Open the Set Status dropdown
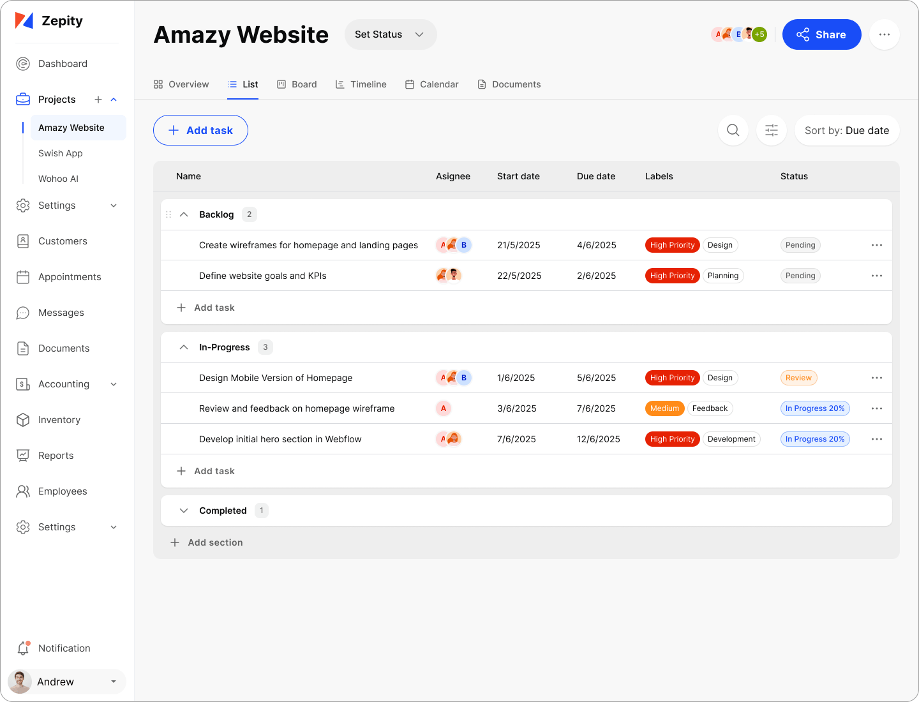 tap(390, 34)
